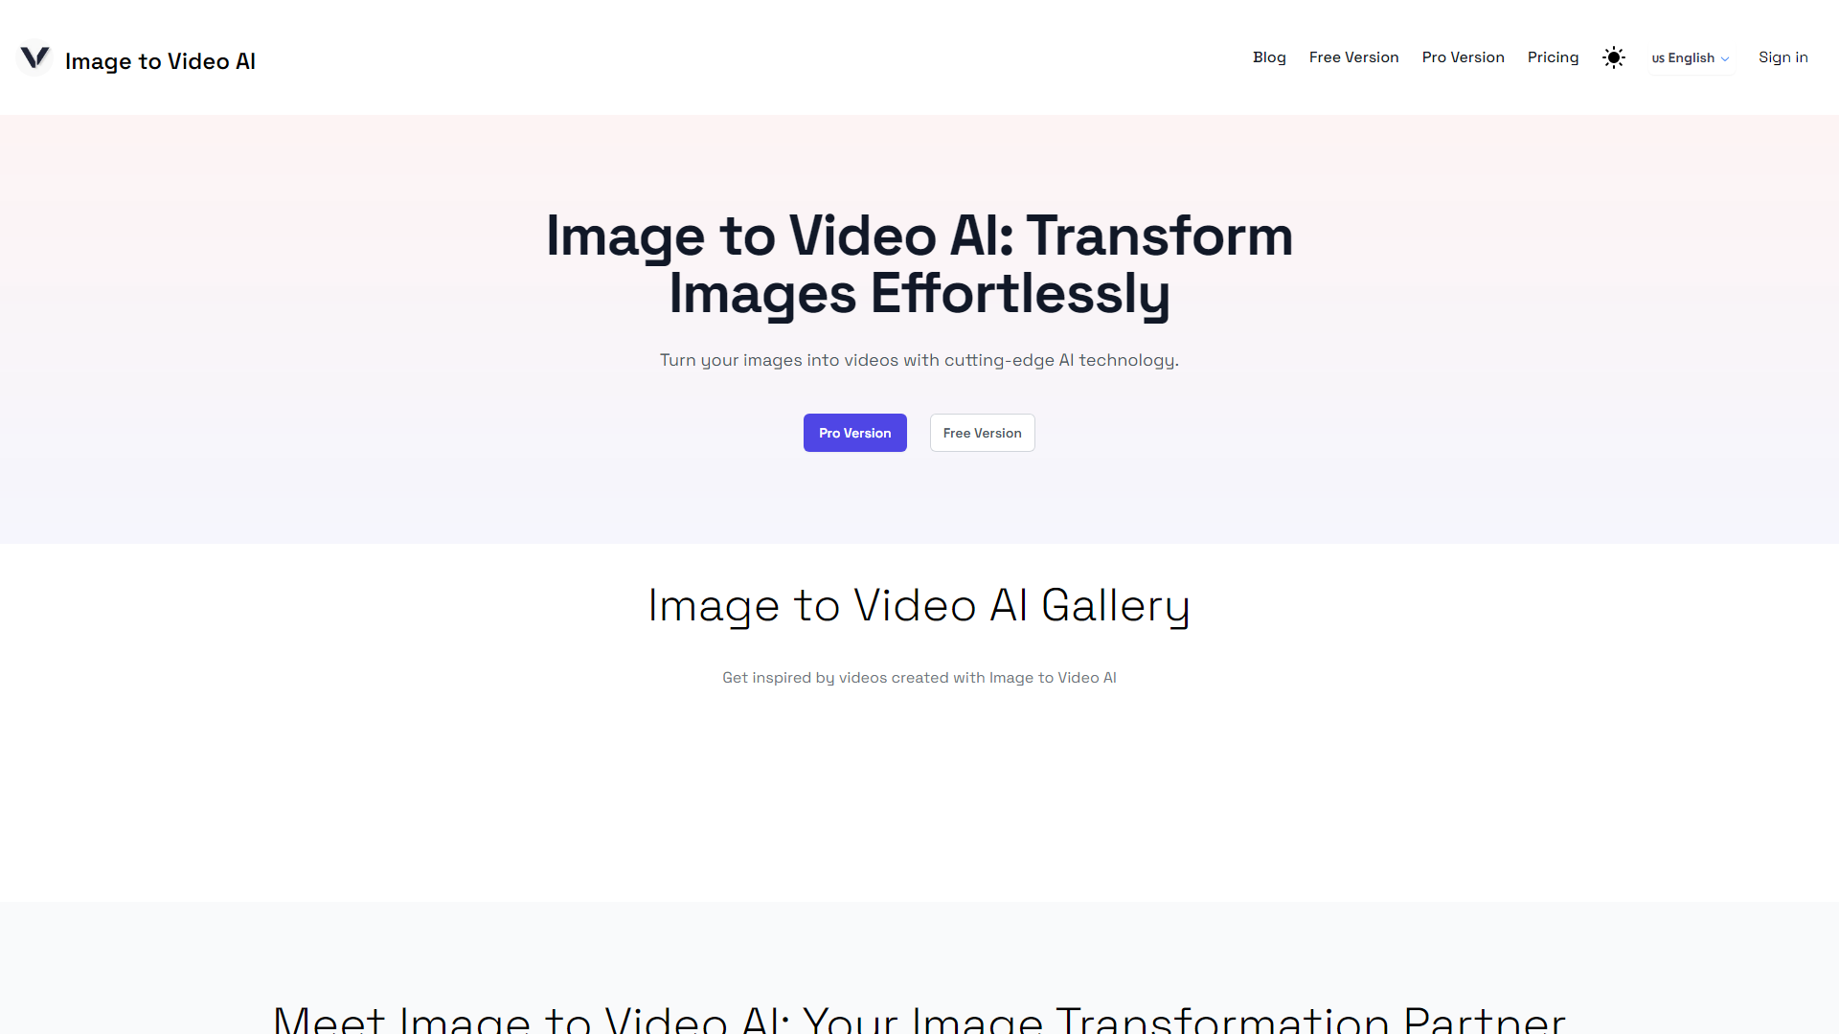Click the US English language selector icon
Image resolution: width=1839 pixels, height=1034 pixels.
[x=1691, y=56]
